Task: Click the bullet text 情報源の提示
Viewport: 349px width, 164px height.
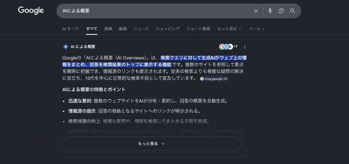Action: coord(82,111)
